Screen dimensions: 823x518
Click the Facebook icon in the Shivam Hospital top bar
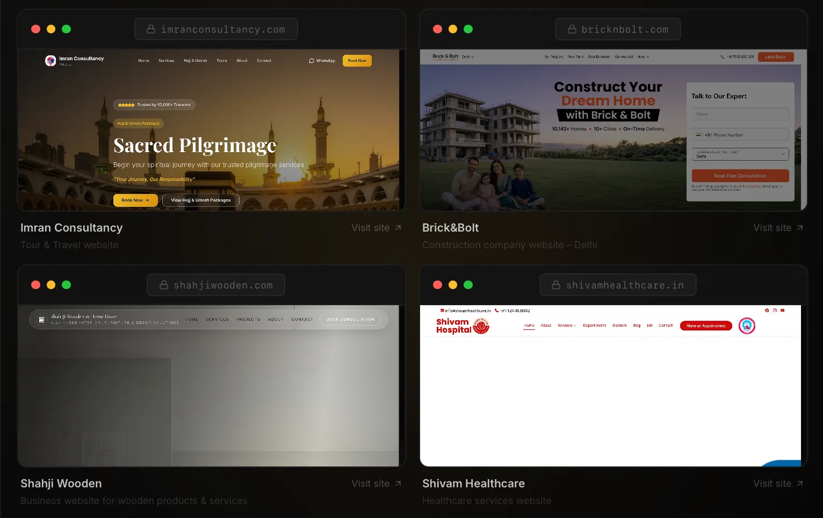[x=767, y=310]
